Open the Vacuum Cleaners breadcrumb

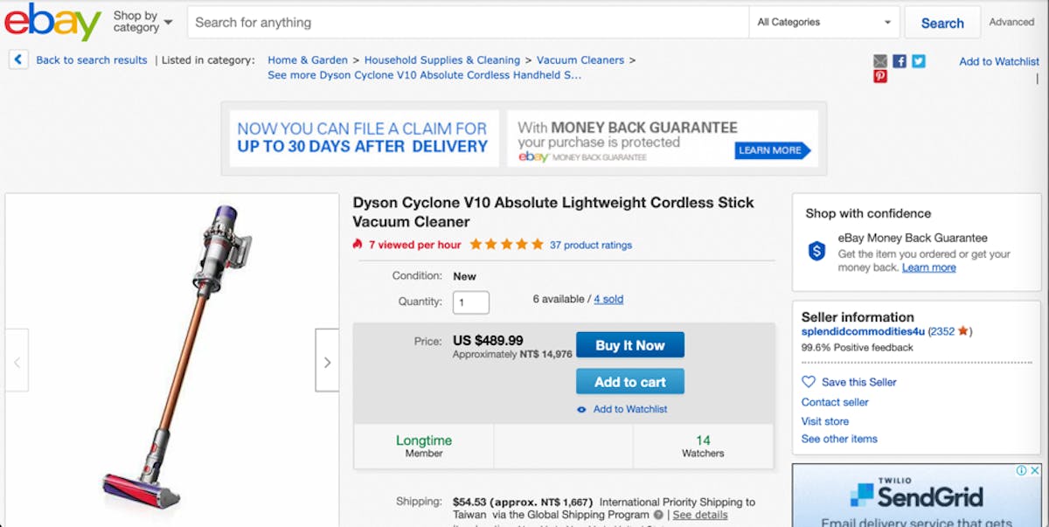click(x=580, y=60)
